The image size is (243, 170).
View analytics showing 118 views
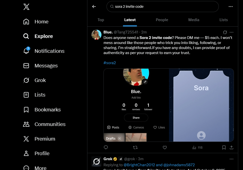click(x=197, y=148)
